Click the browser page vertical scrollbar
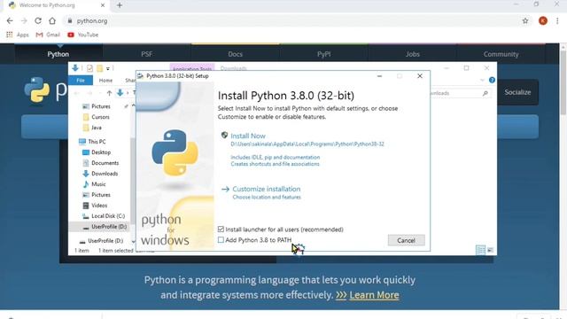Screen dimensions: 567x319 563,83
